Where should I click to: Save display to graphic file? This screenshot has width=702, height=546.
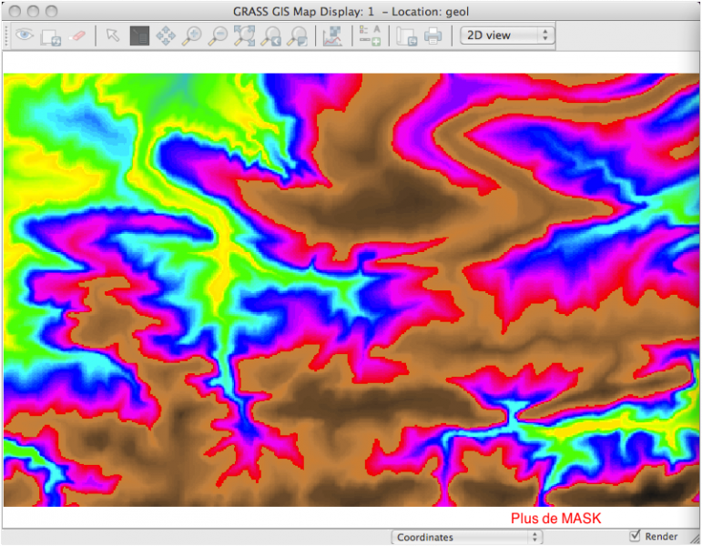[x=406, y=35]
